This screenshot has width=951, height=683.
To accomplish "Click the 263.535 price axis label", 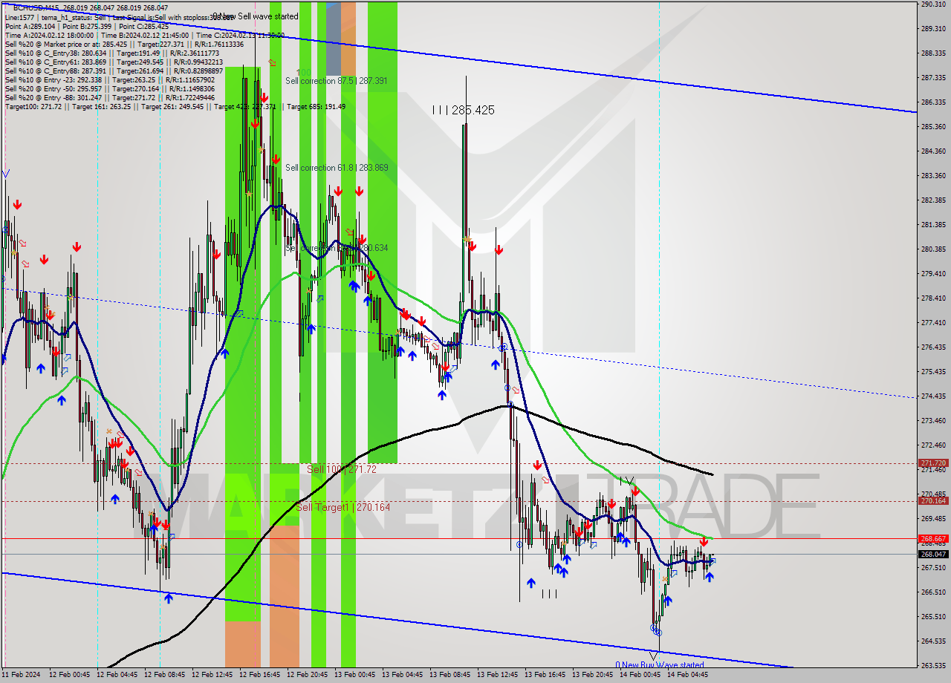I will click(x=933, y=665).
